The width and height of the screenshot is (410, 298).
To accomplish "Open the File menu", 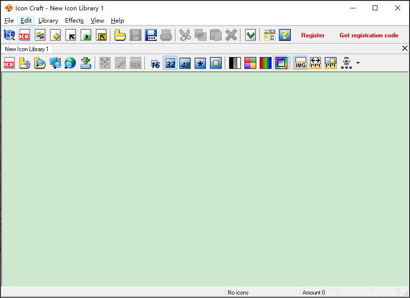I will [x=9, y=21].
